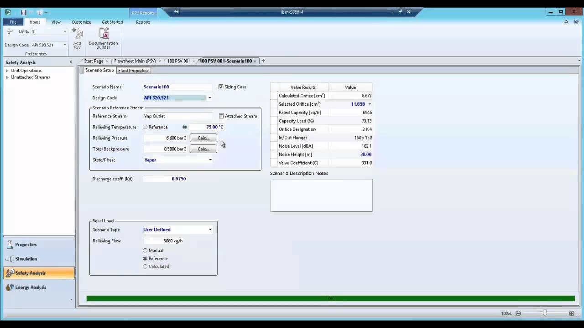This screenshot has width=584, height=328.
Task: Zoom out with the minus icon
Action: [518, 313]
